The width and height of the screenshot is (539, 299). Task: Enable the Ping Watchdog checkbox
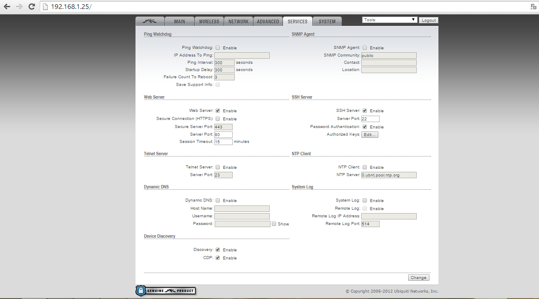pos(218,48)
